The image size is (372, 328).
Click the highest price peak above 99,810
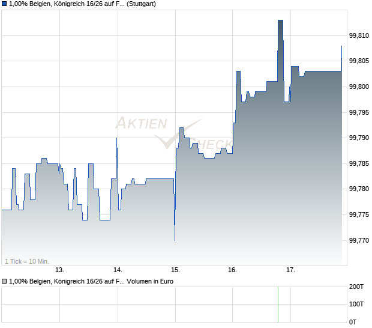pos(280,20)
